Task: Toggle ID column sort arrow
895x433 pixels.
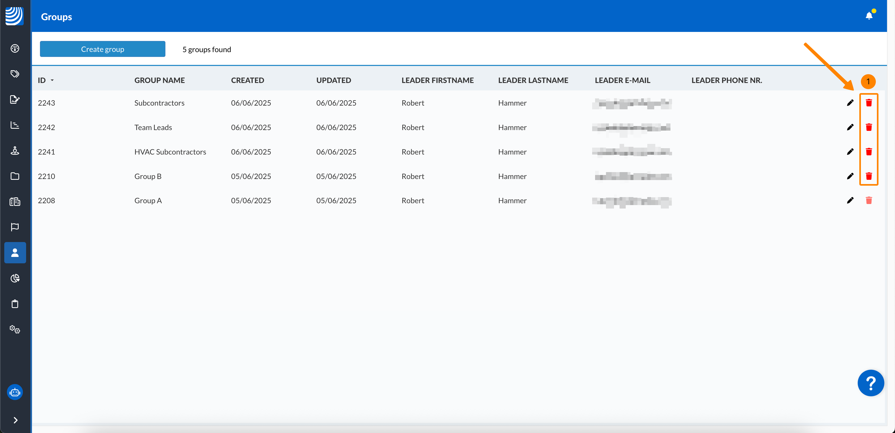Action: pos(52,80)
